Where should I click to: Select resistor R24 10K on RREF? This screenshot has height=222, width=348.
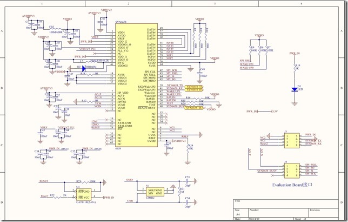[188, 147]
